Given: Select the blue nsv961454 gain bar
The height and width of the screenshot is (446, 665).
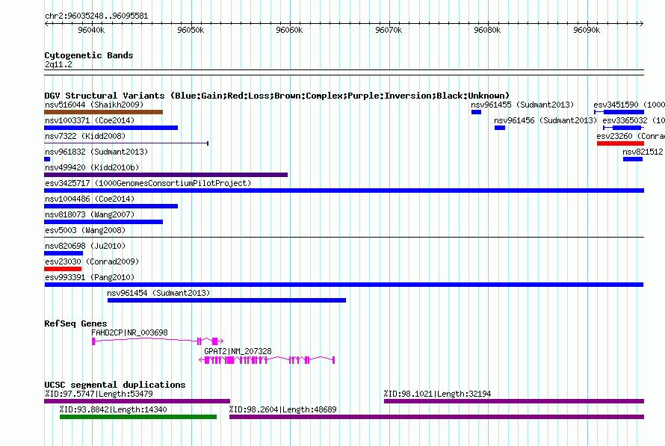Looking at the screenshot, I should (x=227, y=300).
